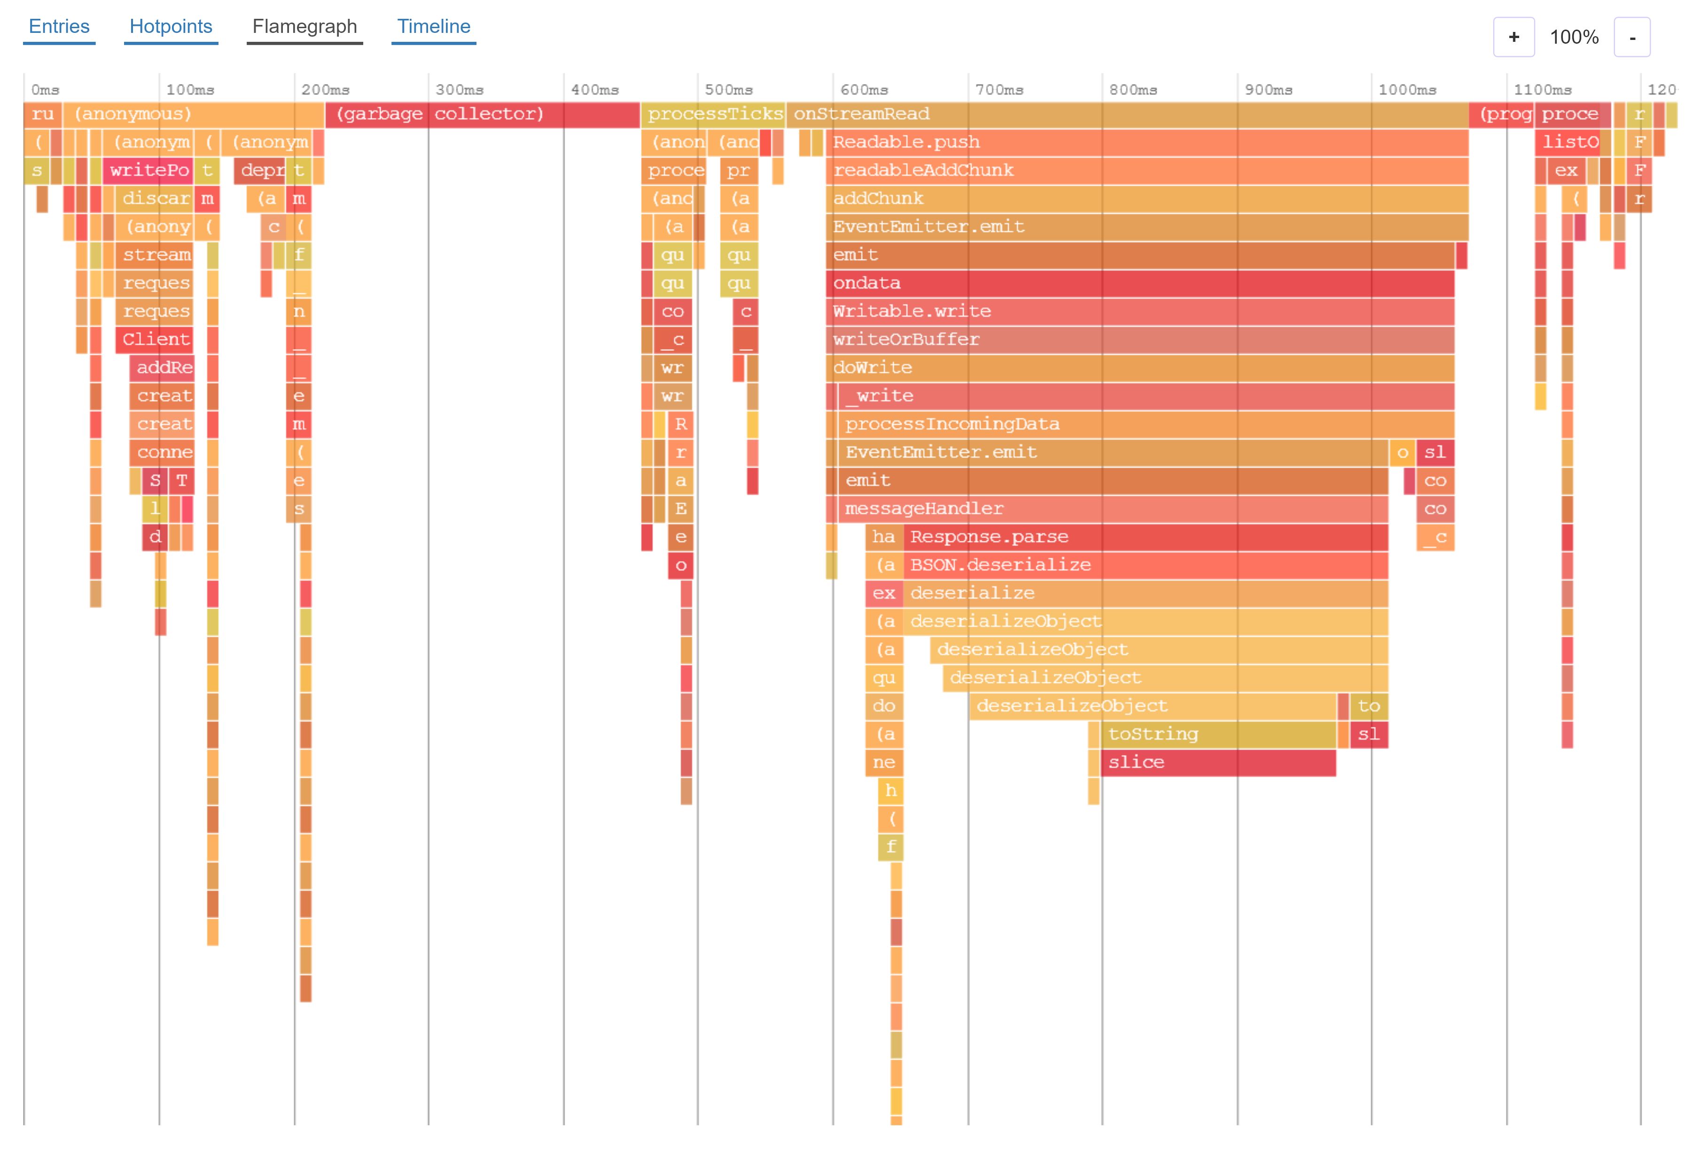The height and width of the screenshot is (1162, 1701).
Task: Open the Entries tab
Action: [59, 27]
